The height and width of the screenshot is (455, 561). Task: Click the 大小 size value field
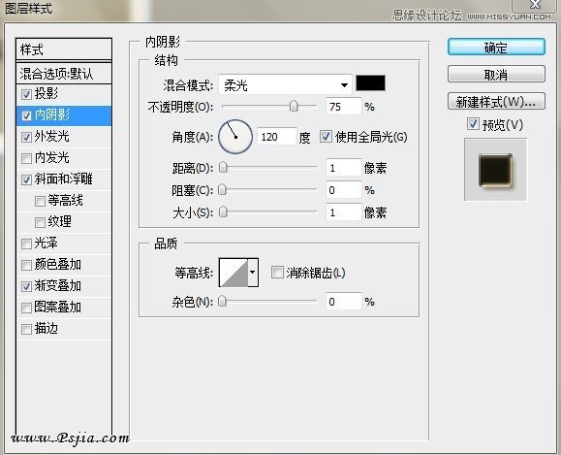pos(343,212)
